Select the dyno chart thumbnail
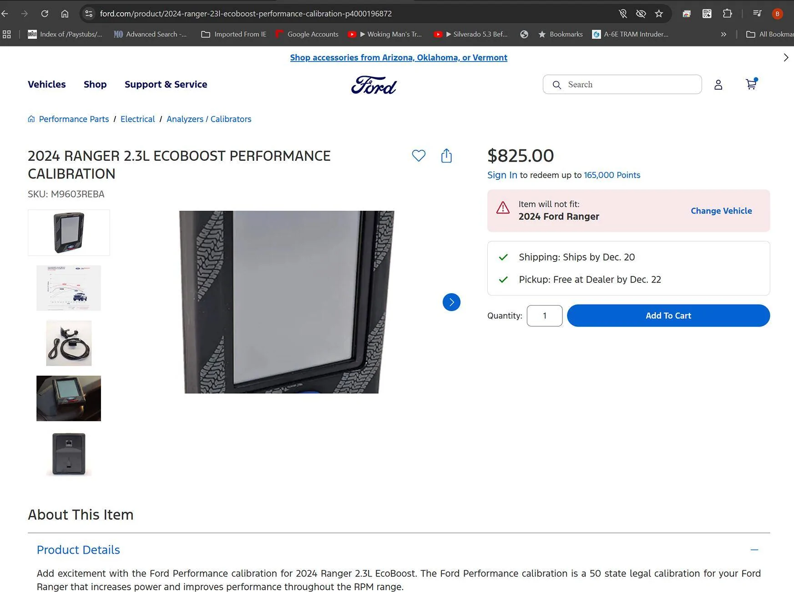The width and height of the screenshot is (794, 592). click(x=69, y=288)
